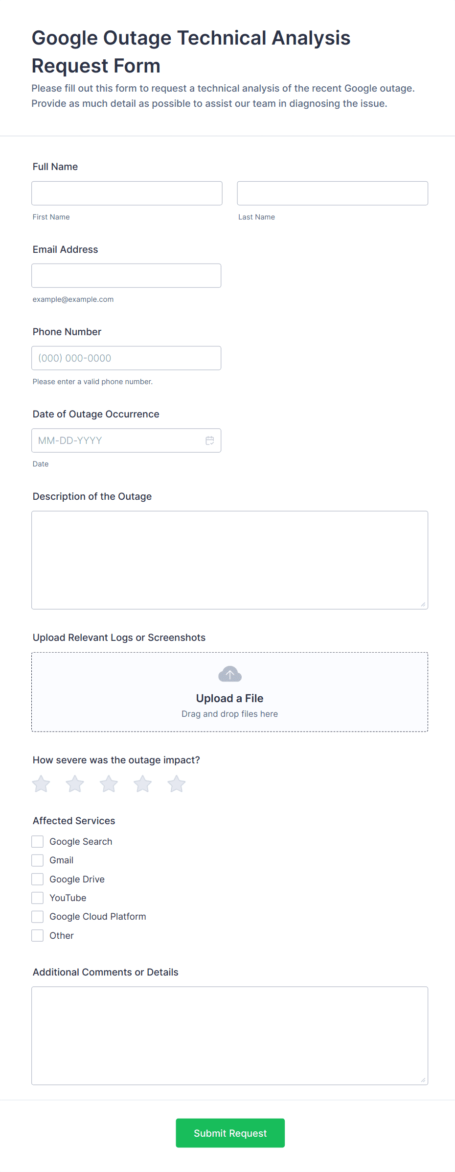Select the middle severity star
The image size is (455, 1172).
108,784
